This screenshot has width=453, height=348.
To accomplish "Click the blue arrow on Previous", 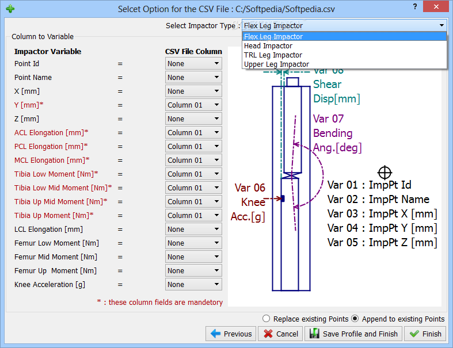I will tap(215, 334).
